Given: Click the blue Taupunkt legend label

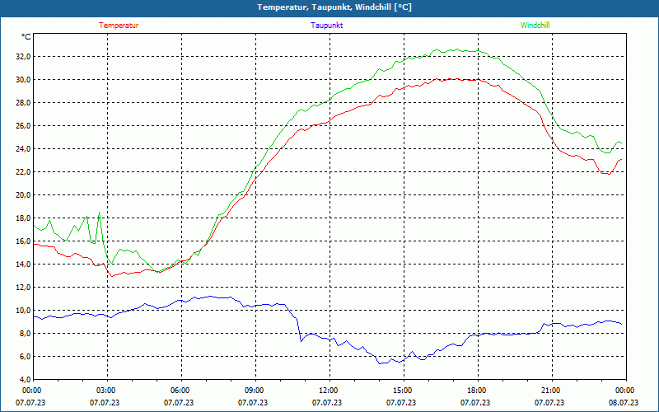Looking at the screenshot, I should (326, 26).
